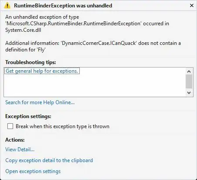197x180 pixels.
Task: Click the 'Additional information' ICanQuack message text
Action: click(x=93, y=47)
